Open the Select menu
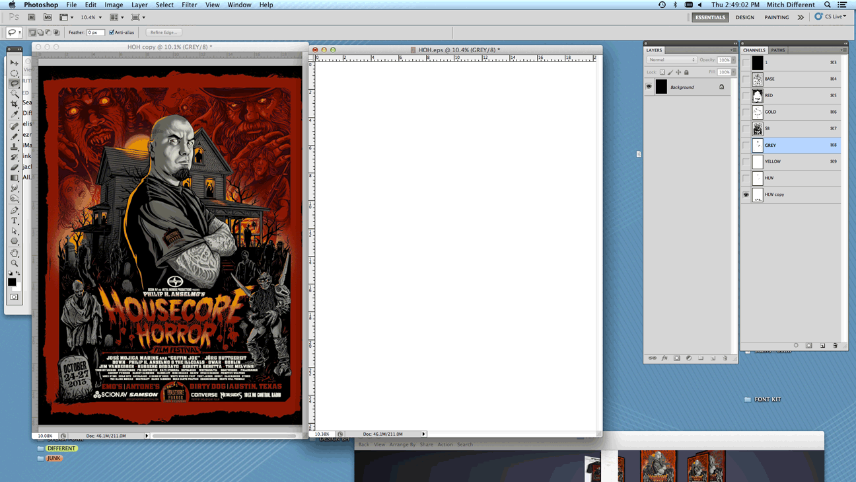This screenshot has width=856, height=482. pos(164,5)
